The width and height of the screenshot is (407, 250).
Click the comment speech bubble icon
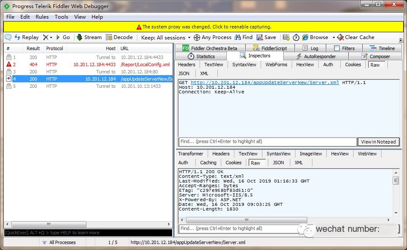click(x=8, y=37)
